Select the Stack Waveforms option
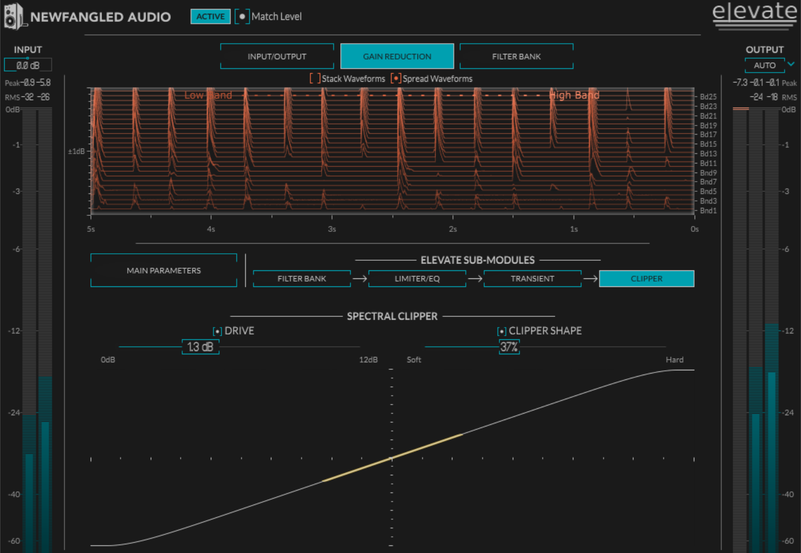 point(315,79)
